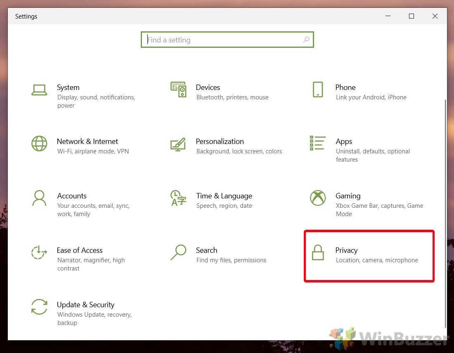This screenshot has width=454, height=353.
Task: Click 'Find my files, permissions' text
Action: pyautogui.click(x=231, y=260)
